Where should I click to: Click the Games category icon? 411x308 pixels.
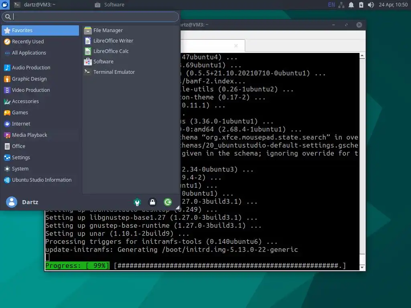(7, 113)
